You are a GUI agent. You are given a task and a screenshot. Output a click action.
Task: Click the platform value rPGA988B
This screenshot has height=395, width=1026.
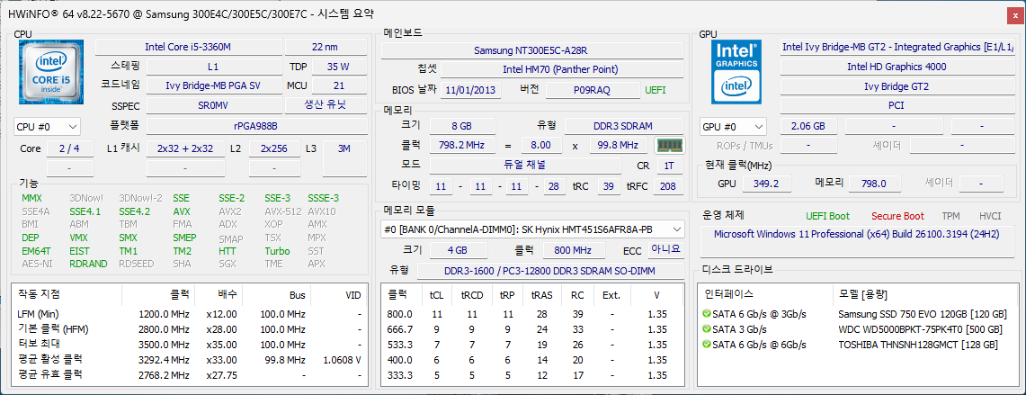click(x=256, y=126)
